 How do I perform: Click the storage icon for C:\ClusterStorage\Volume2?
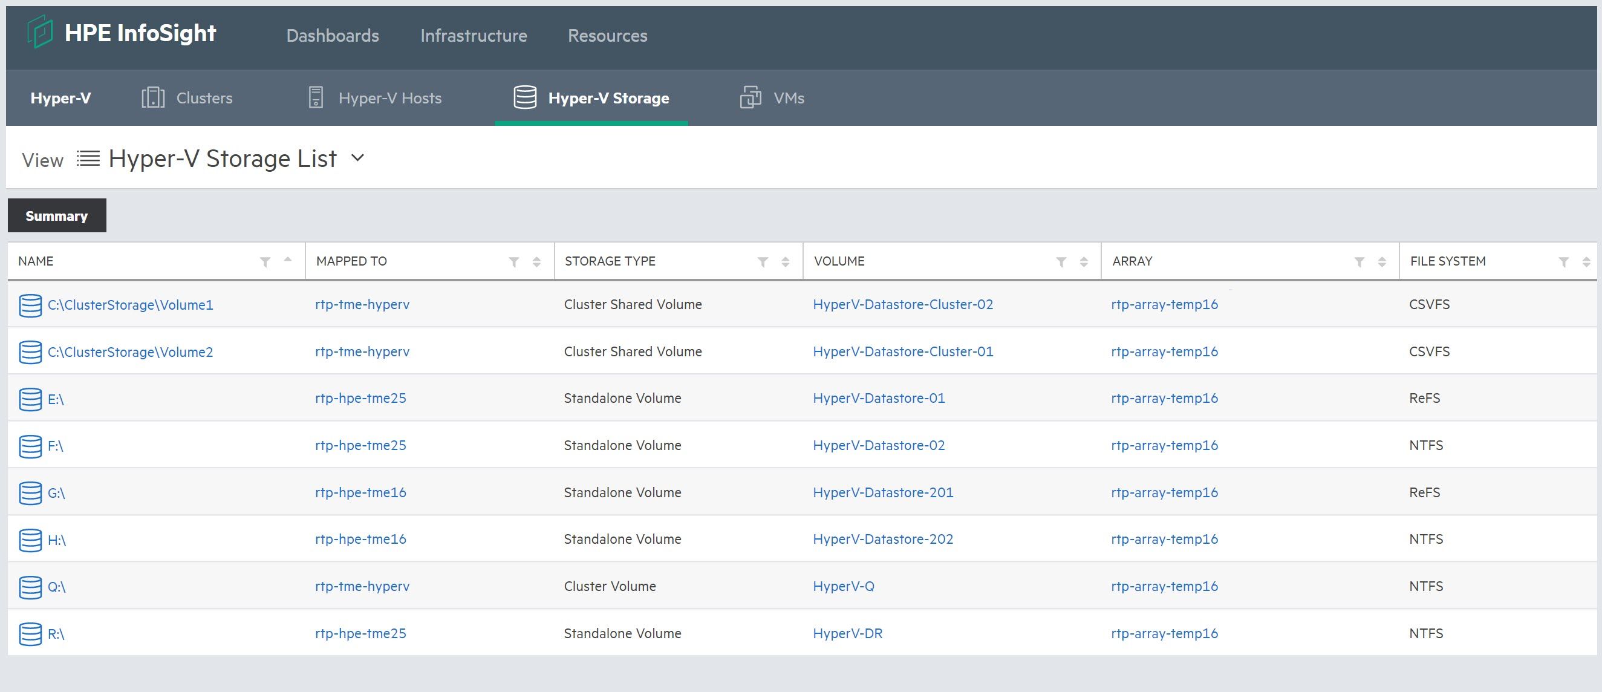click(30, 352)
